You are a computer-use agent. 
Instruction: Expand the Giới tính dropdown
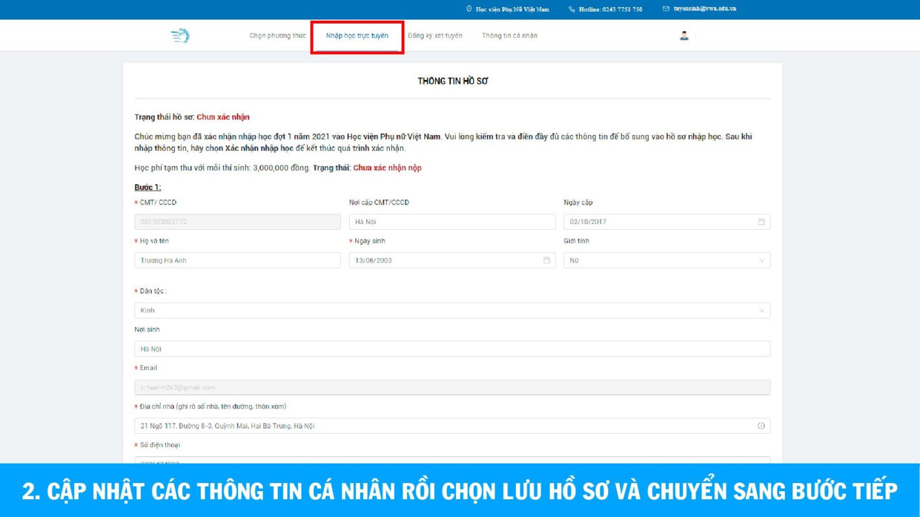(x=666, y=260)
